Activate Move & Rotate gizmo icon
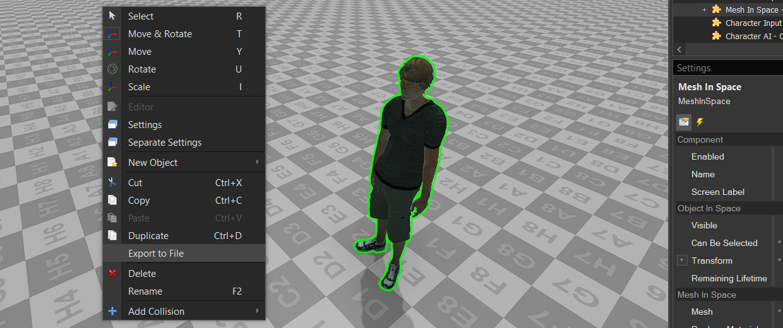Image resolution: width=783 pixels, height=328 pixels. click(x=112, y=33)
